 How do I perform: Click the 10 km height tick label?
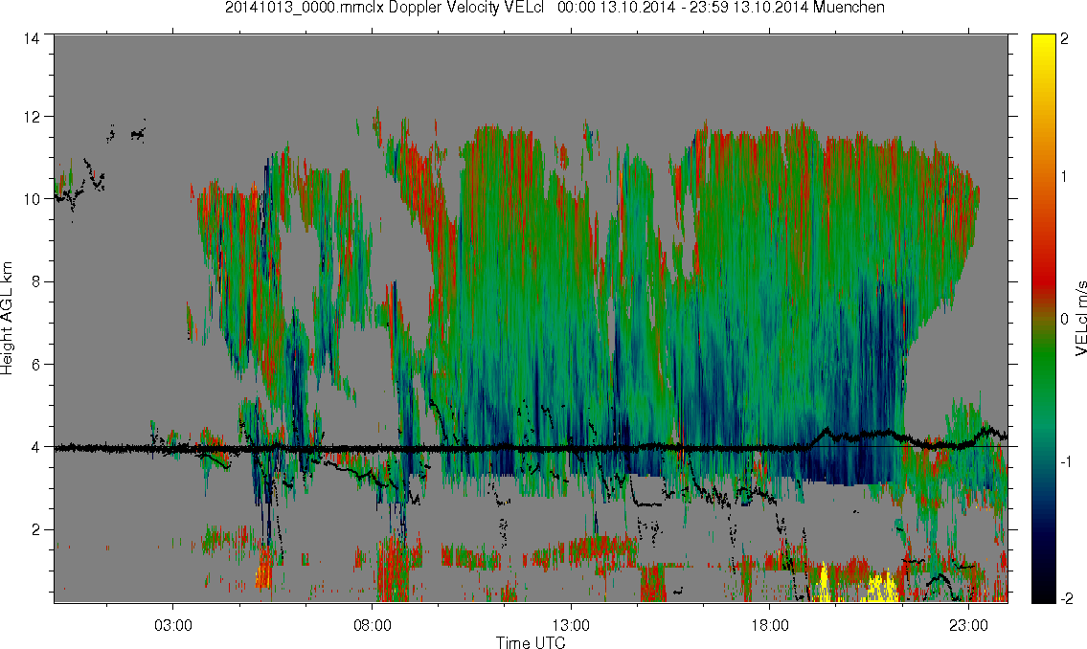32,199
